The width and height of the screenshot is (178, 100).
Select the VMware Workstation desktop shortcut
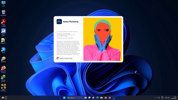click(x=3, y=88)
